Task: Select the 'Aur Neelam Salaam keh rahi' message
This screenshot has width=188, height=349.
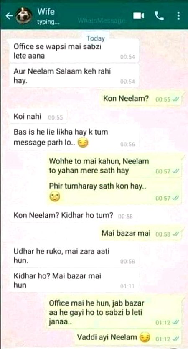Action: 74,76
